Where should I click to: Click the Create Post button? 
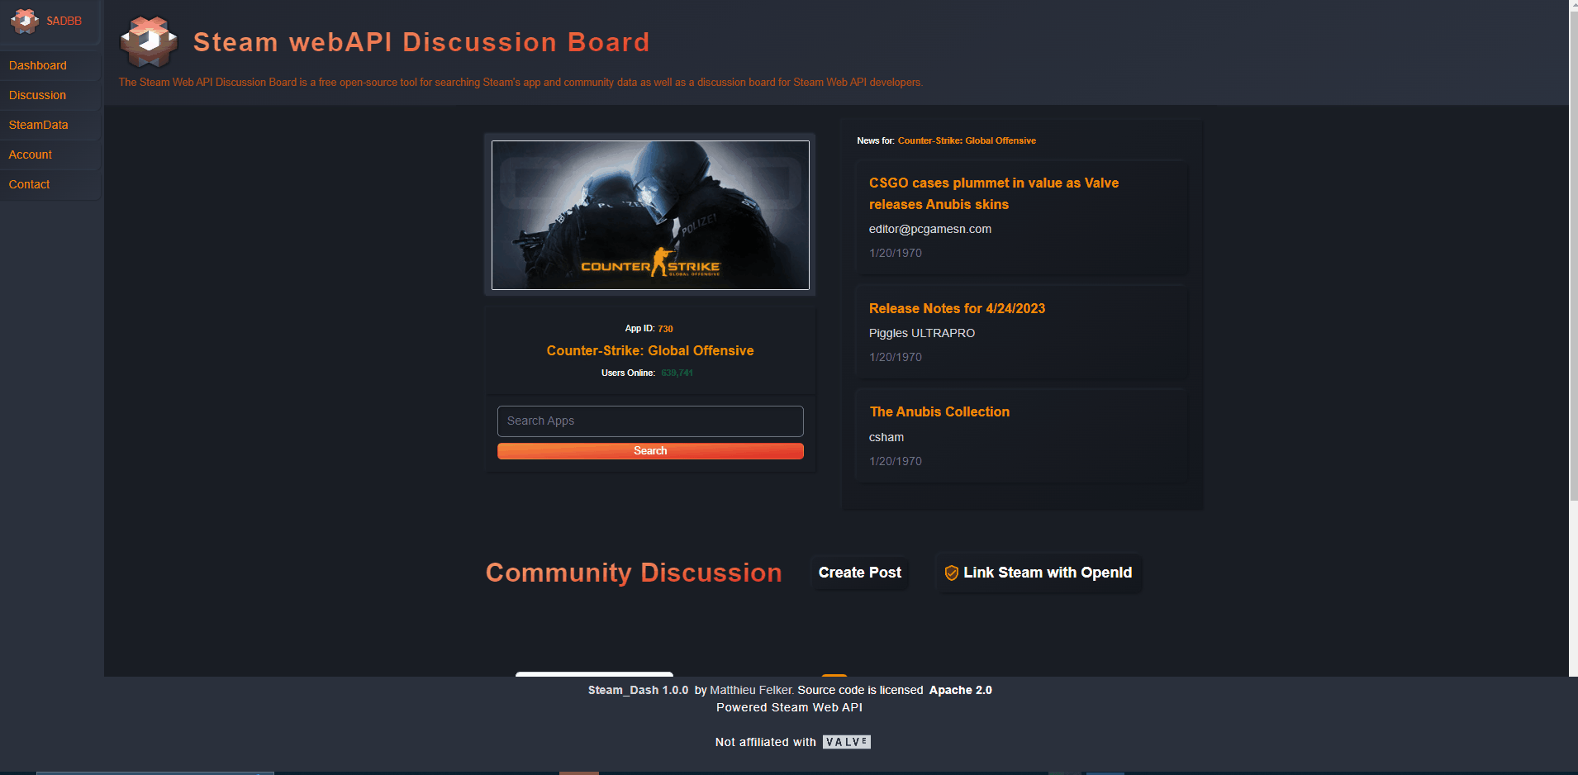[x=860, y=573]
